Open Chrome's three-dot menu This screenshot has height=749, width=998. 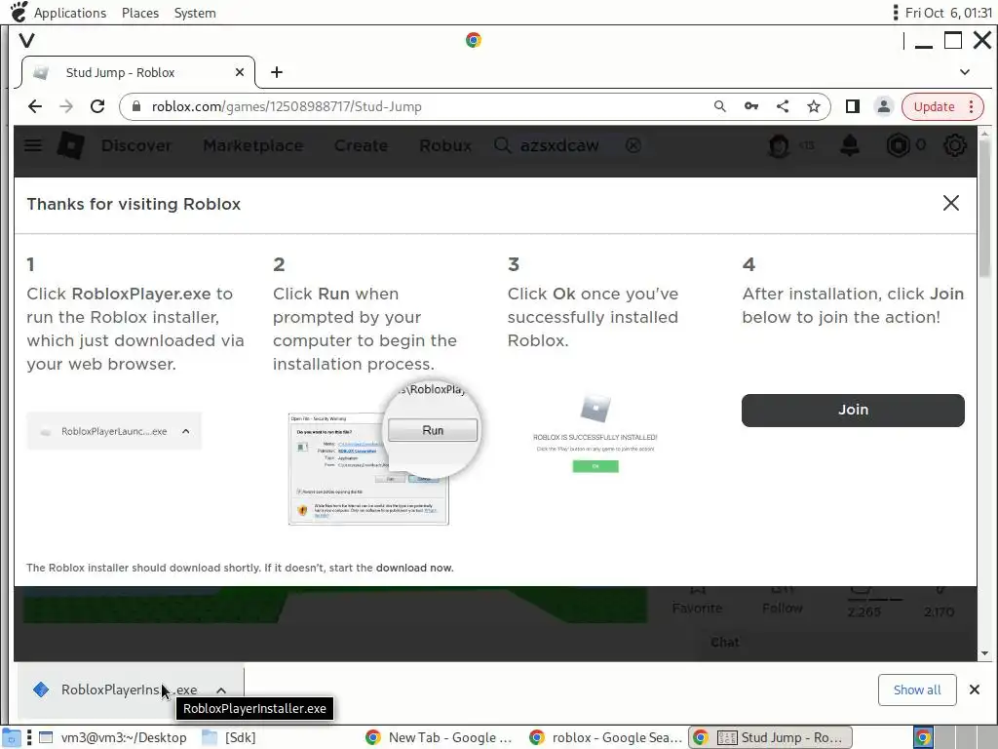click(x=972, y=106)
